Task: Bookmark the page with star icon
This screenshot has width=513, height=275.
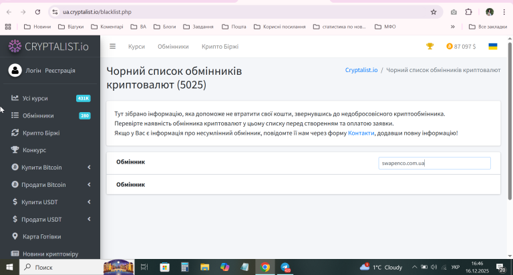Action: [434, 12]
